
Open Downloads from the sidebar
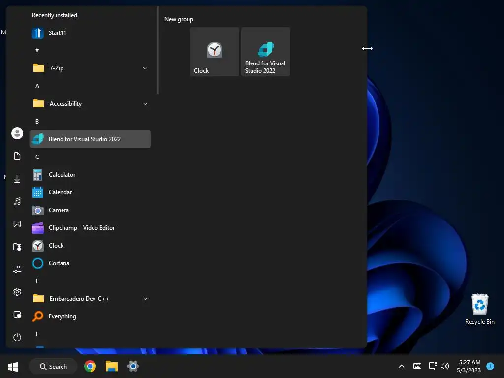click(17, 179)
